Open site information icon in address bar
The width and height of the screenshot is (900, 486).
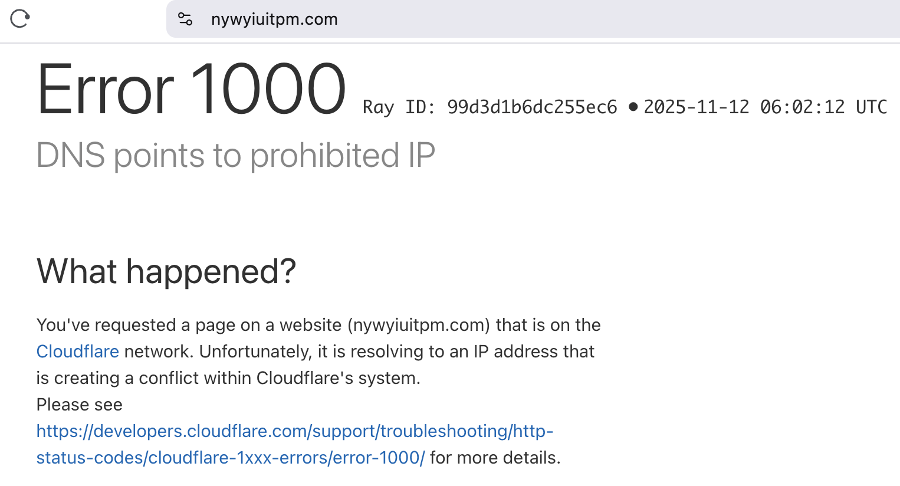(185, 19)
